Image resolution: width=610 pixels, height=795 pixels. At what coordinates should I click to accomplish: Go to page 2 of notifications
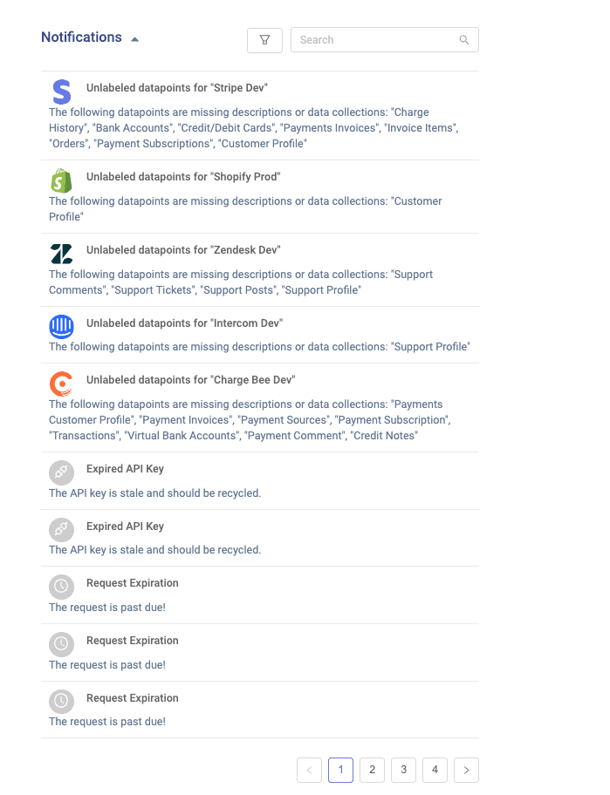[x=372, y=770]
